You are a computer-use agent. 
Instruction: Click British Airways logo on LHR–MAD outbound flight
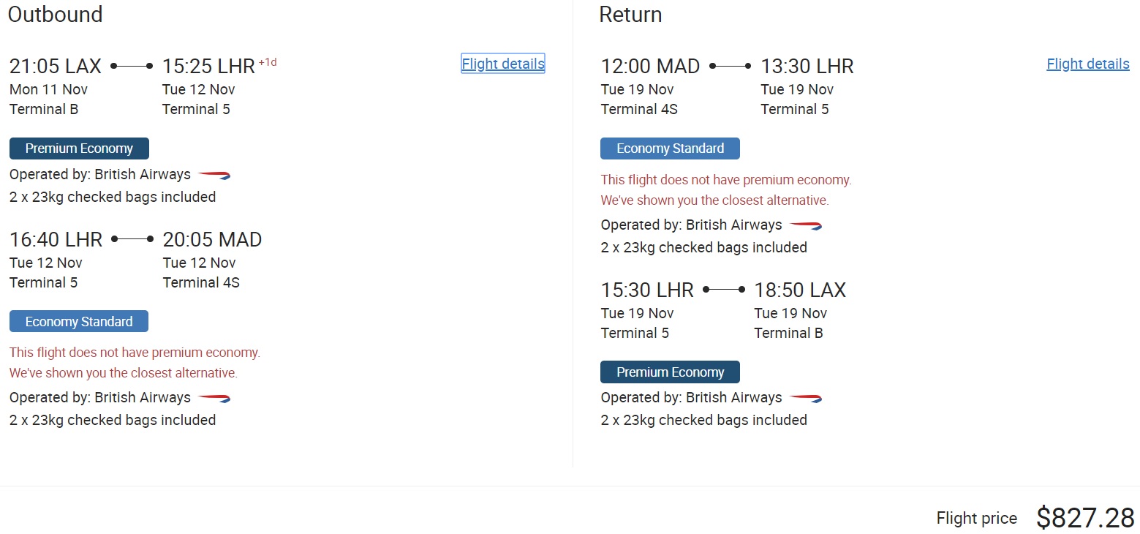pos(214,398)
